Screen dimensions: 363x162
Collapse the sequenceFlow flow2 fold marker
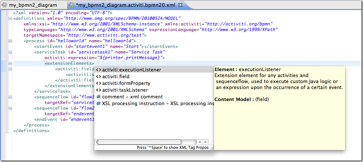(x=10, y=108)
